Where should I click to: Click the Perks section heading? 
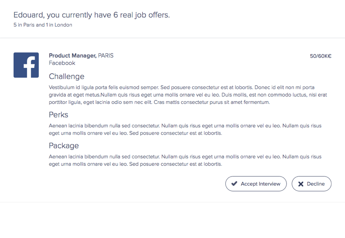coord(59,115)
